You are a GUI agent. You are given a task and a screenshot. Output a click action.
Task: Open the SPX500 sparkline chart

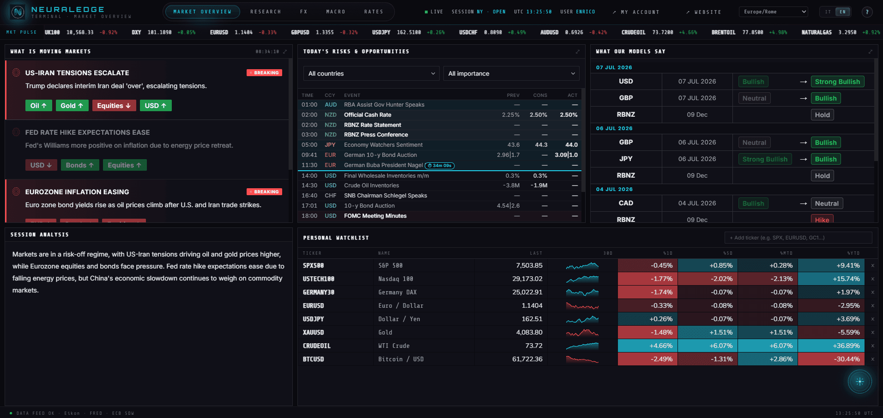(x=582, y=266)
